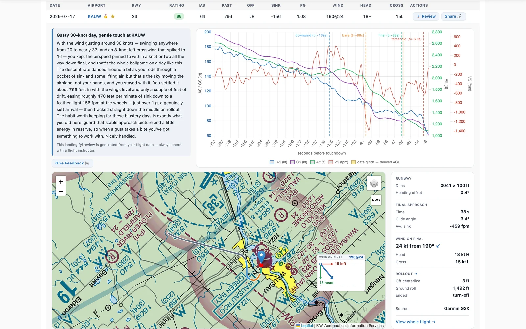Click the DATE column header
The image size is (526, 329).
[x=55, y=5]
